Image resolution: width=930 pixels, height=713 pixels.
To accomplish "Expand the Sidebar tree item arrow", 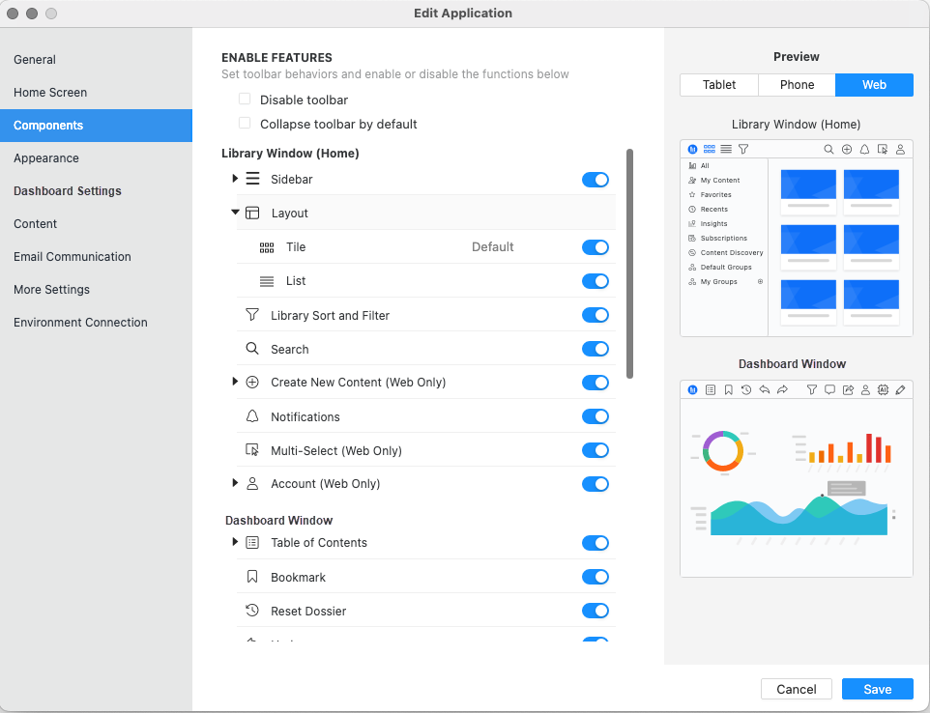I will tap(235, 179).
